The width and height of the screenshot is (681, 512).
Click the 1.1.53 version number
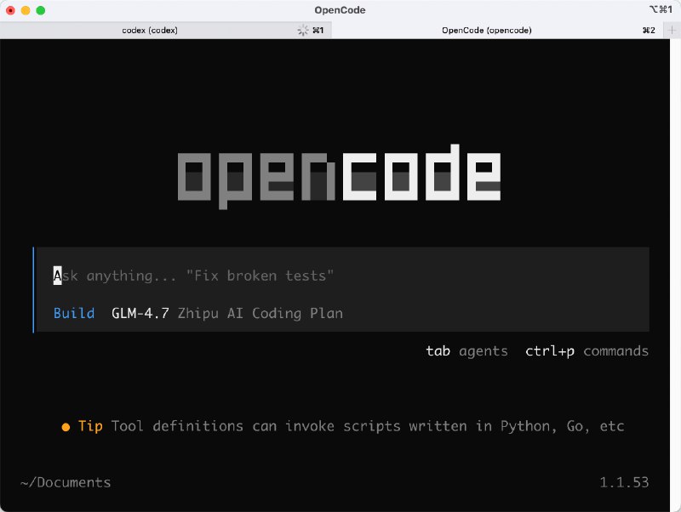click(x=623, y=482)
